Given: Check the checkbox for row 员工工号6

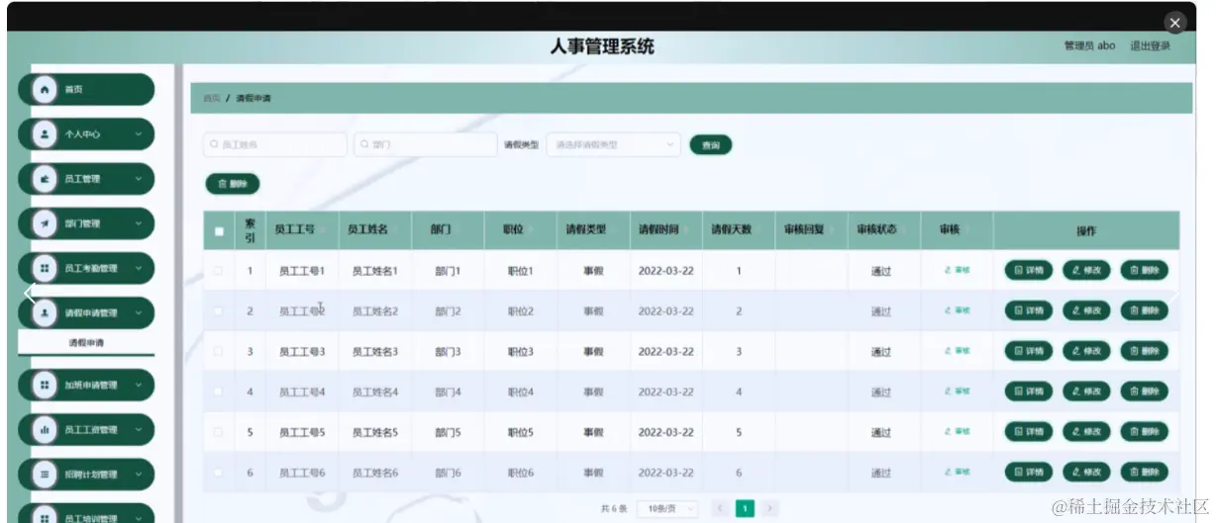Looking at the screenshot, I should point(219,473).
